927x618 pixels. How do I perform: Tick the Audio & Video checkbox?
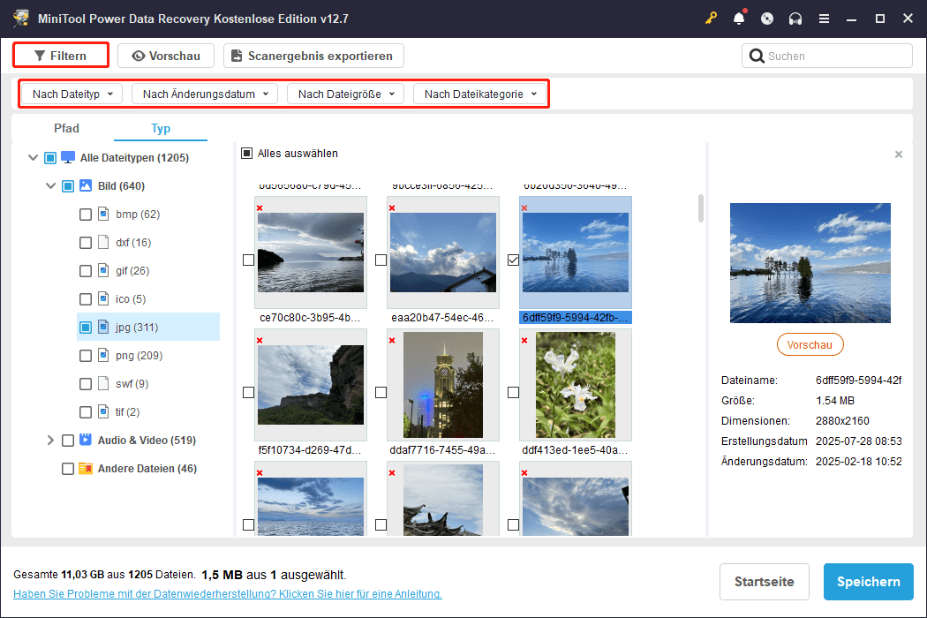point(68,441)
